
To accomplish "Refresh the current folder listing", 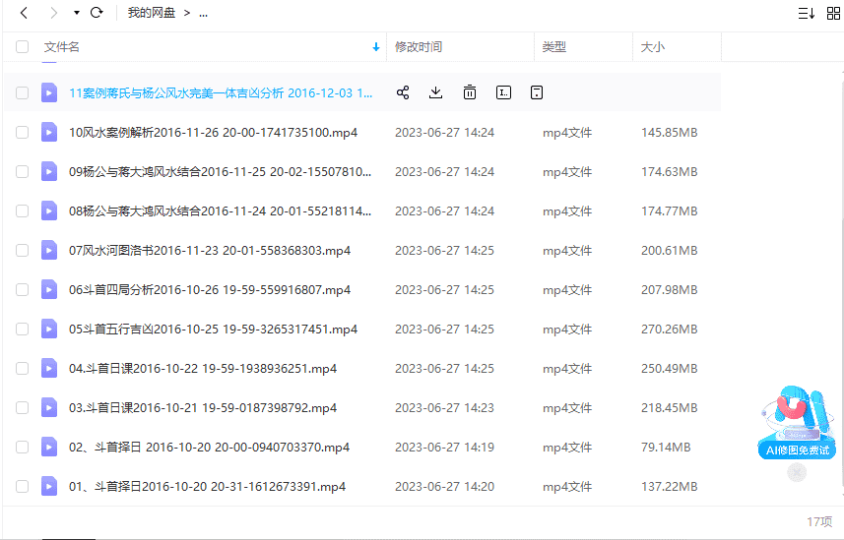I will pyautogui.click(x=97, y=13).
